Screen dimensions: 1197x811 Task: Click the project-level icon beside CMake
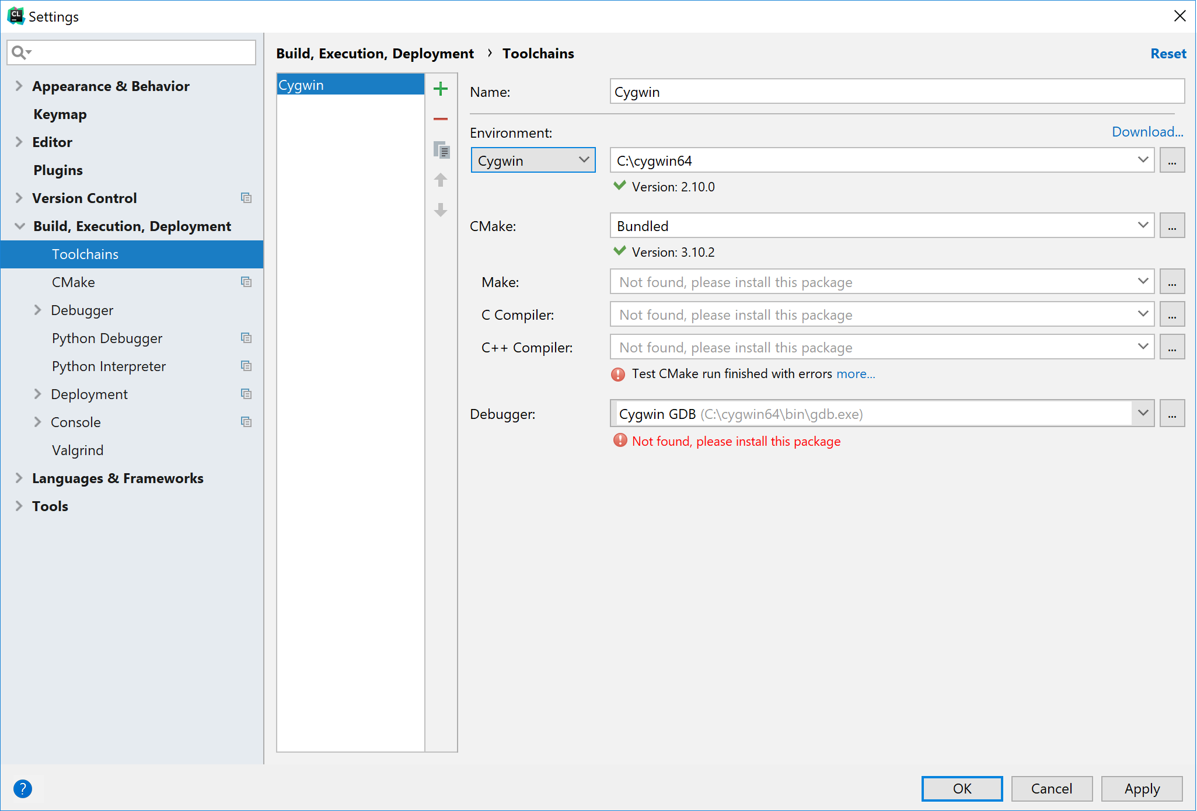[246, 282]
